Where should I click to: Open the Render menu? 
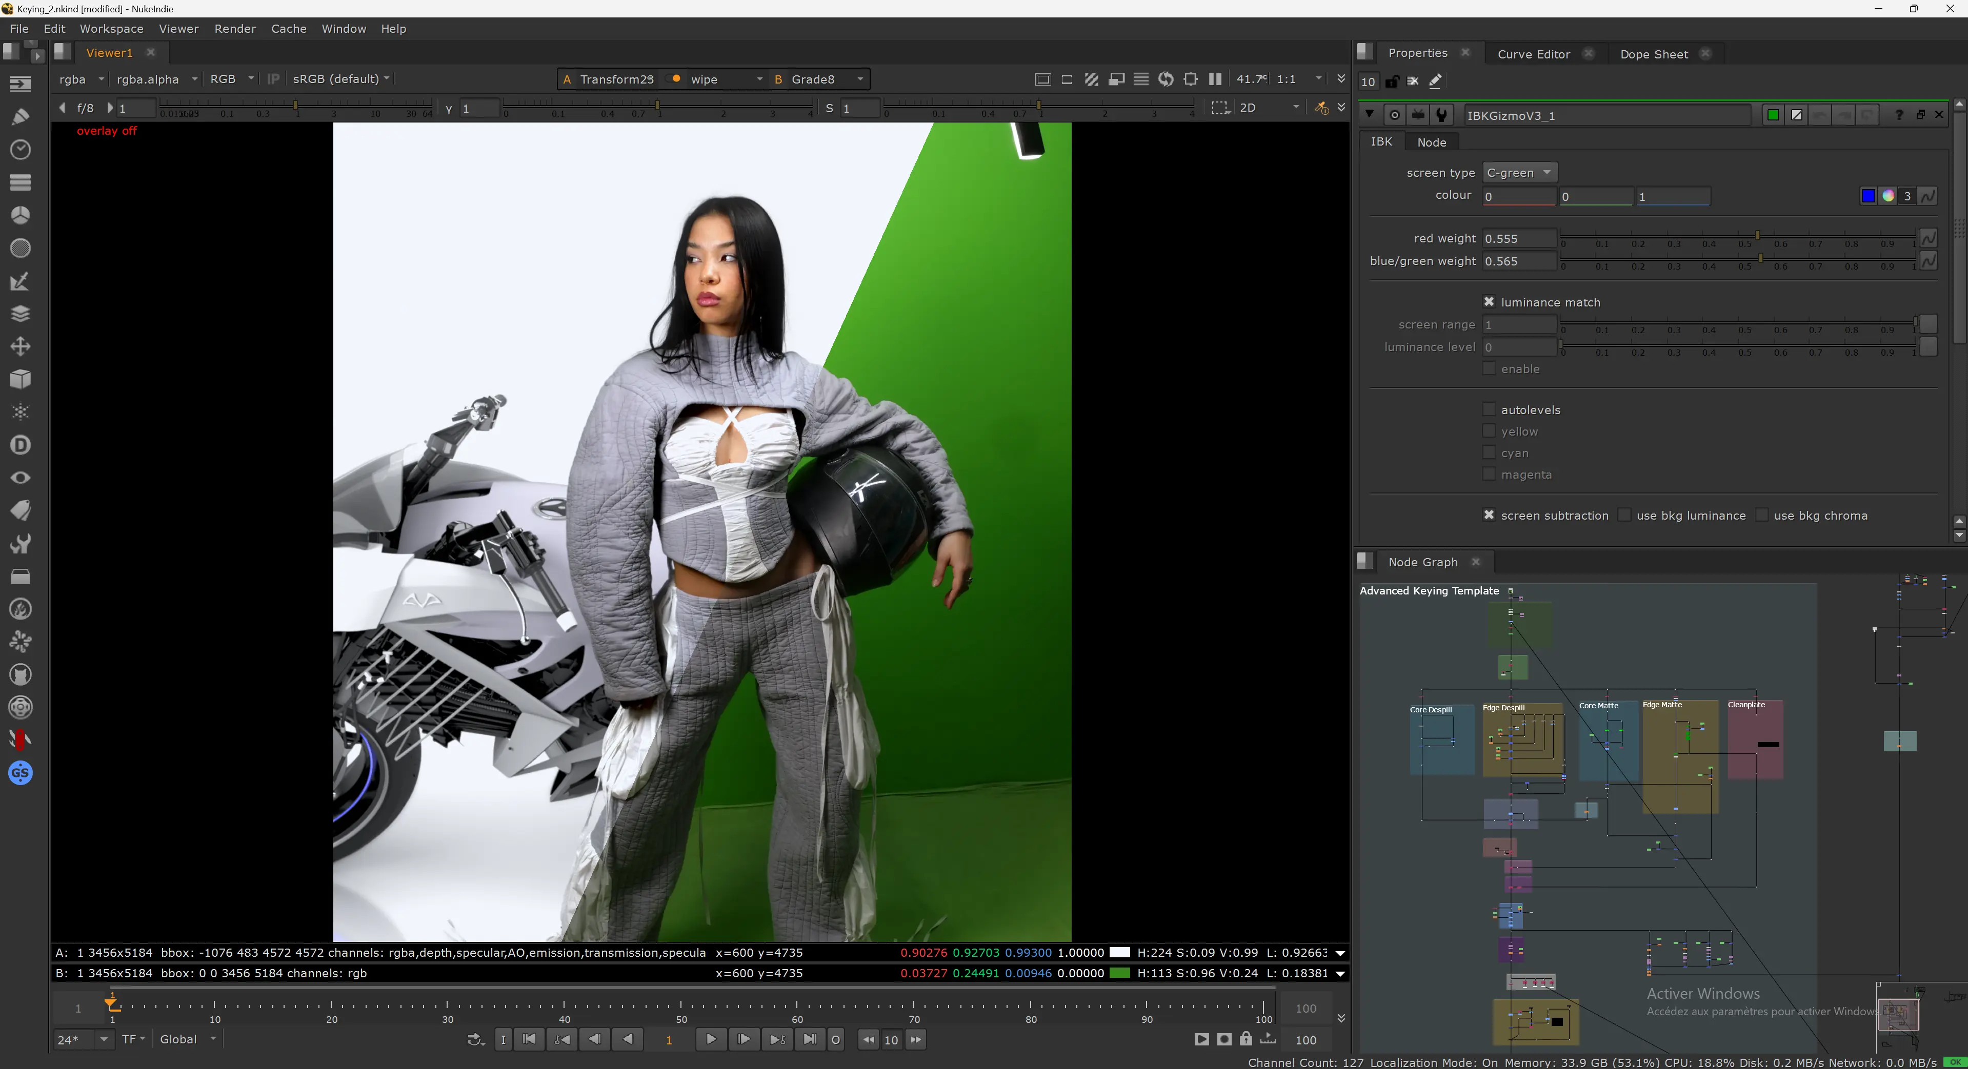[234, 28]
